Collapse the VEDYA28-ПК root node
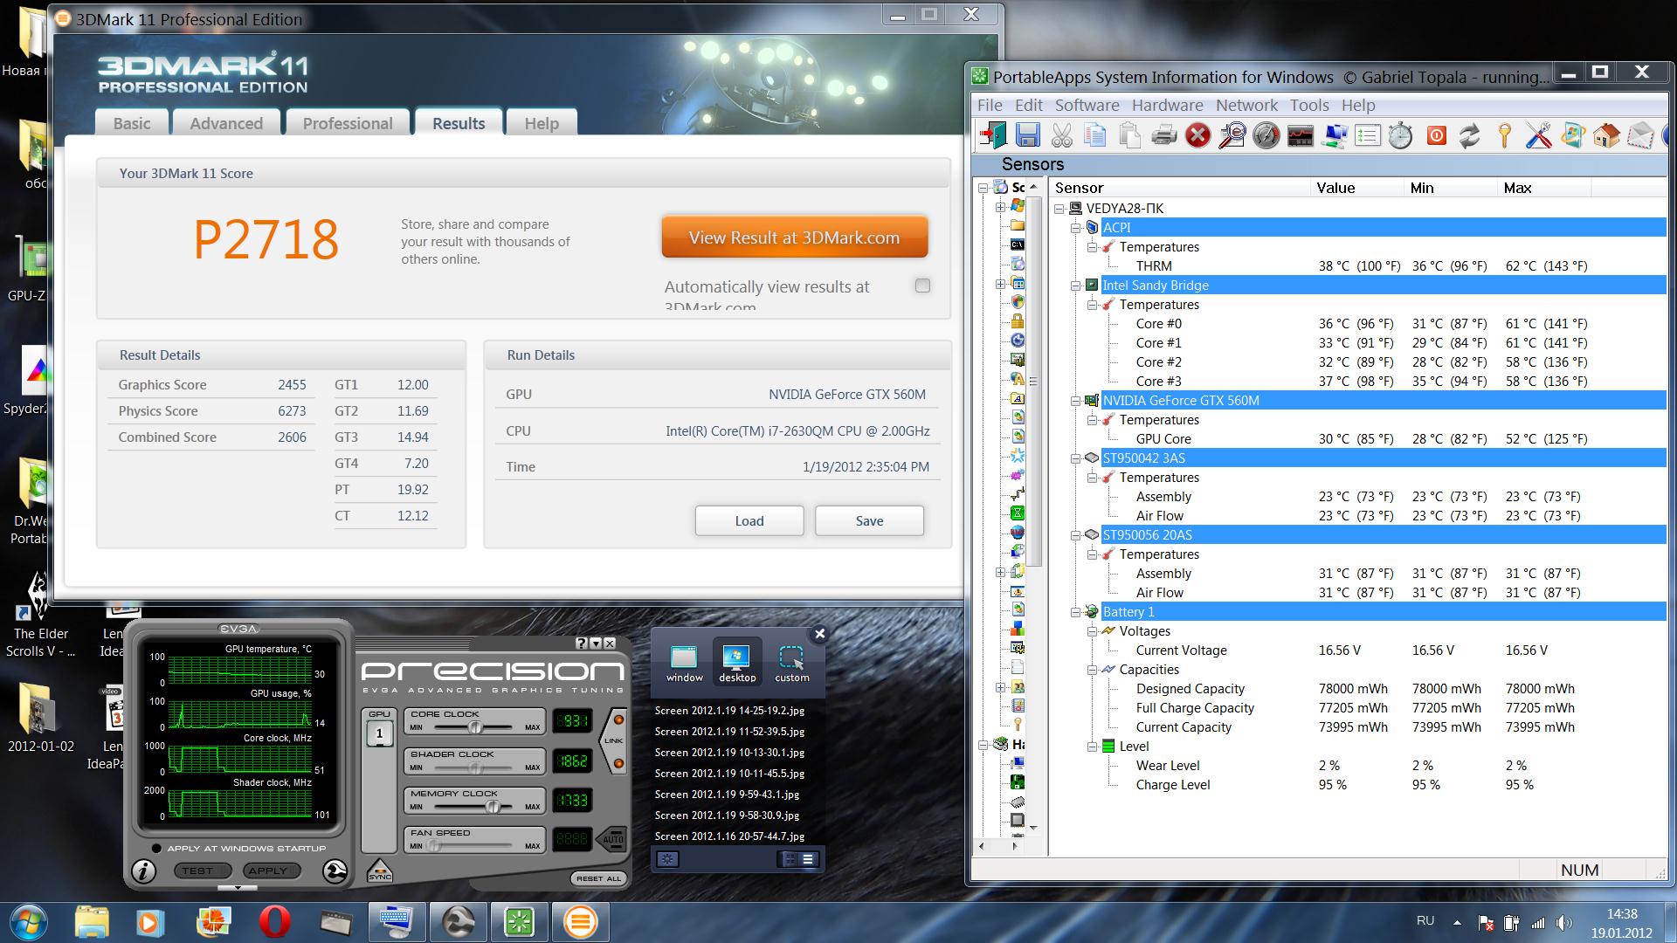This screenshot has width=1677, height=943. (1059, 209)
